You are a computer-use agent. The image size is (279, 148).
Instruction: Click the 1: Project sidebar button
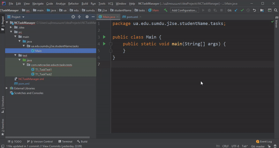(x=3, y=23)
